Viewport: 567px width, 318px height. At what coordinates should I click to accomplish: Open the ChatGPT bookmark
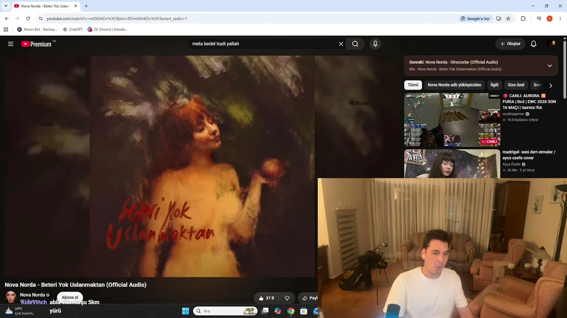(x=73, y=30)
